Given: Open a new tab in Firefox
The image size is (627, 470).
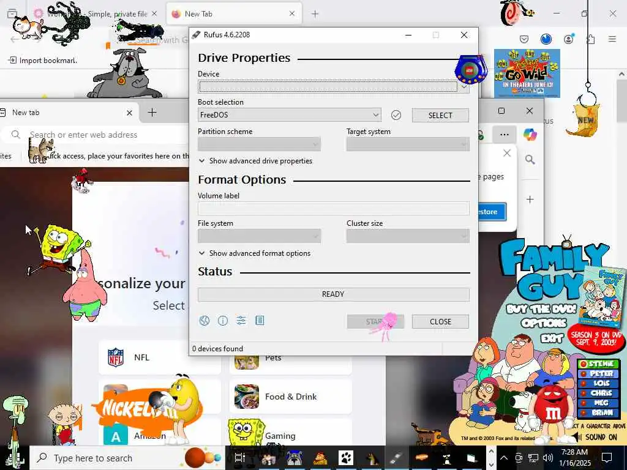Looking at the screenshot, I should [x=315, y=14].
